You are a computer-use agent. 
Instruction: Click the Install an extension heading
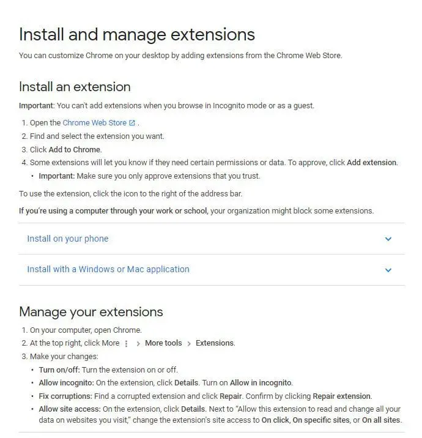[75, 87]
